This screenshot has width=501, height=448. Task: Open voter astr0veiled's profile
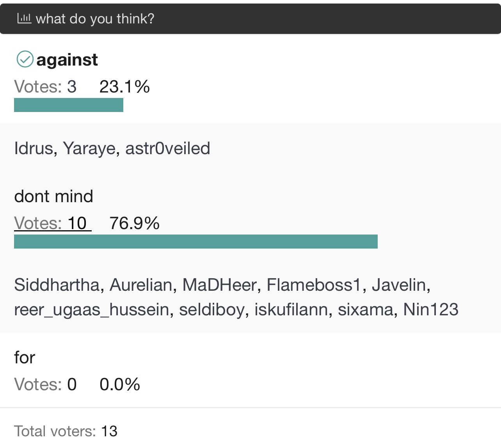click(168, 148)
